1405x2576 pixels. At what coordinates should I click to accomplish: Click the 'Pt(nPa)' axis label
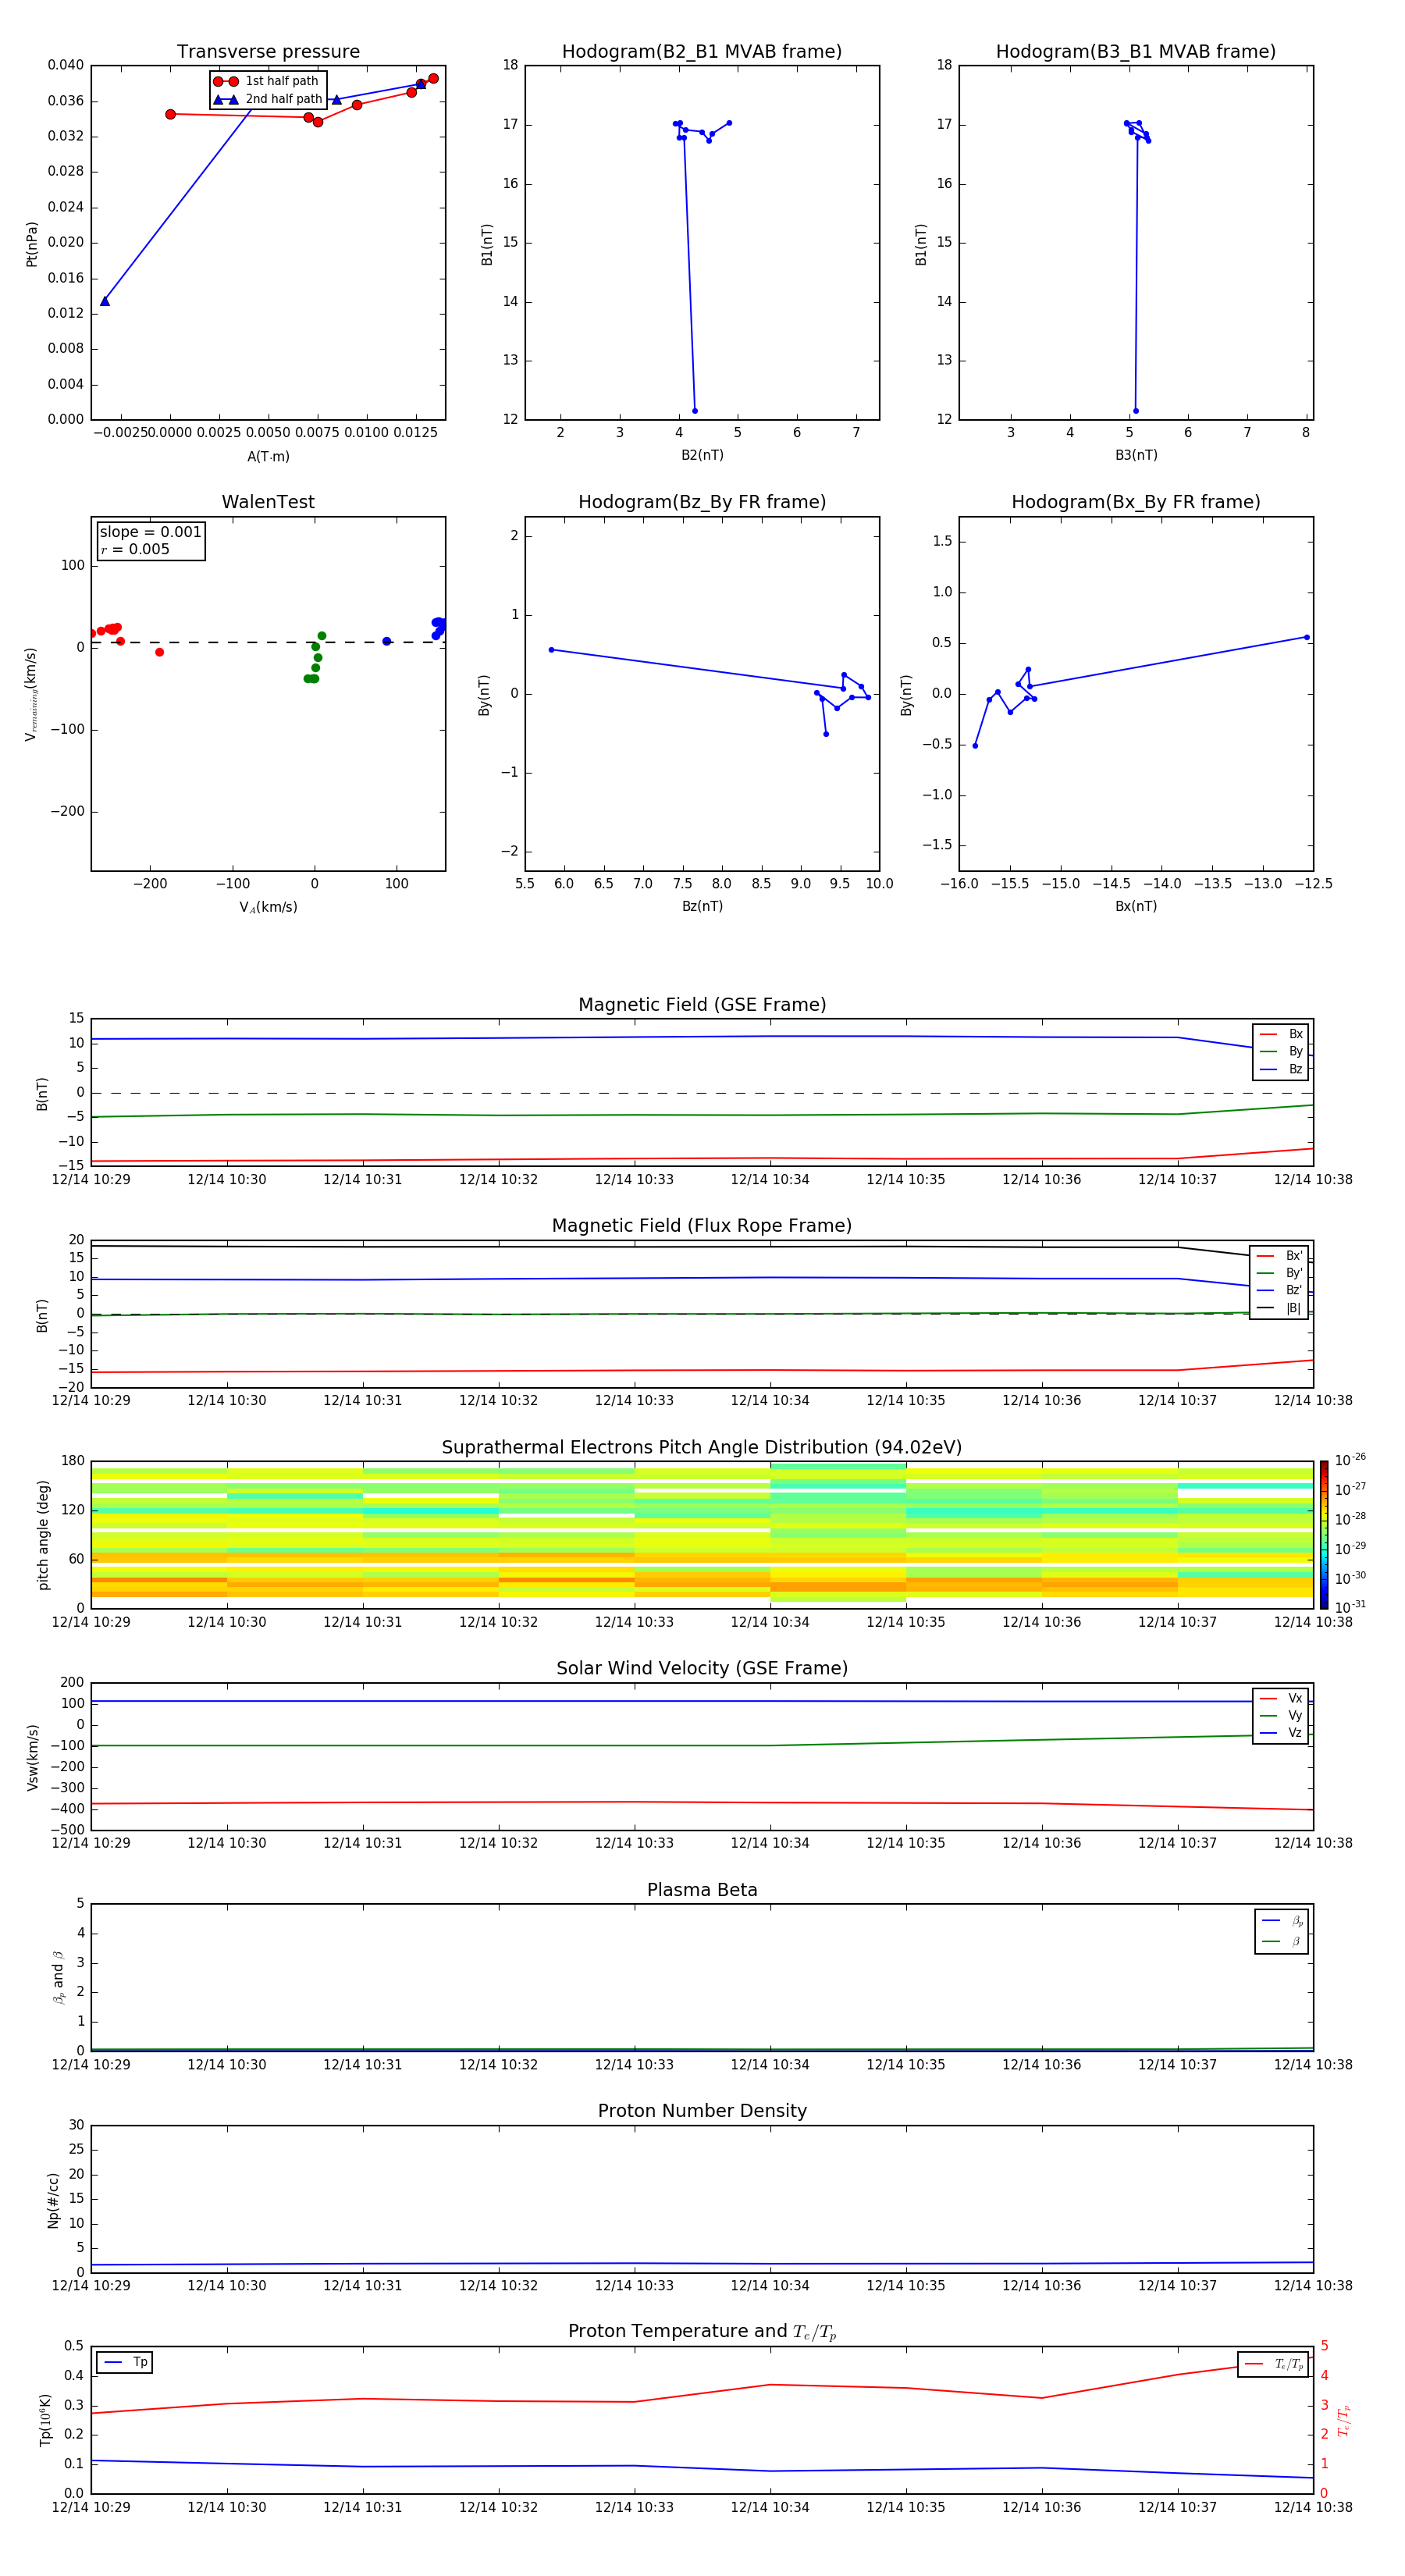click(31, 243)
